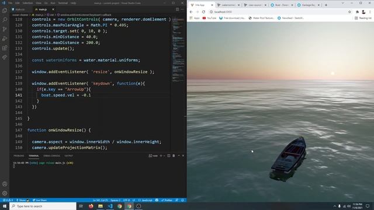Screen dimensions: 374x210
Task: Open the Terminal menu in VS Code
Action: tap(63, 3)
